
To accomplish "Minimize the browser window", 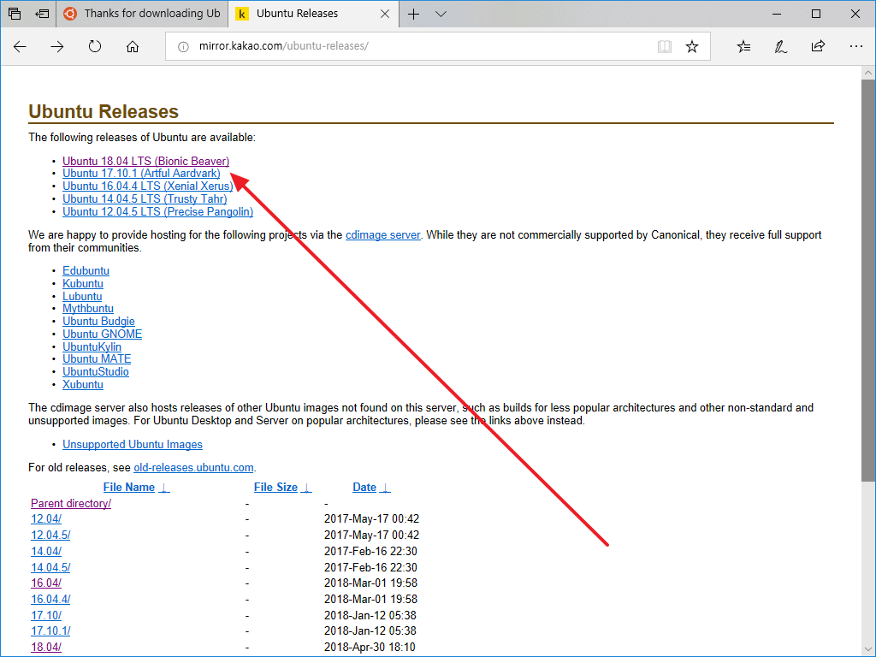I will point(777,14).
